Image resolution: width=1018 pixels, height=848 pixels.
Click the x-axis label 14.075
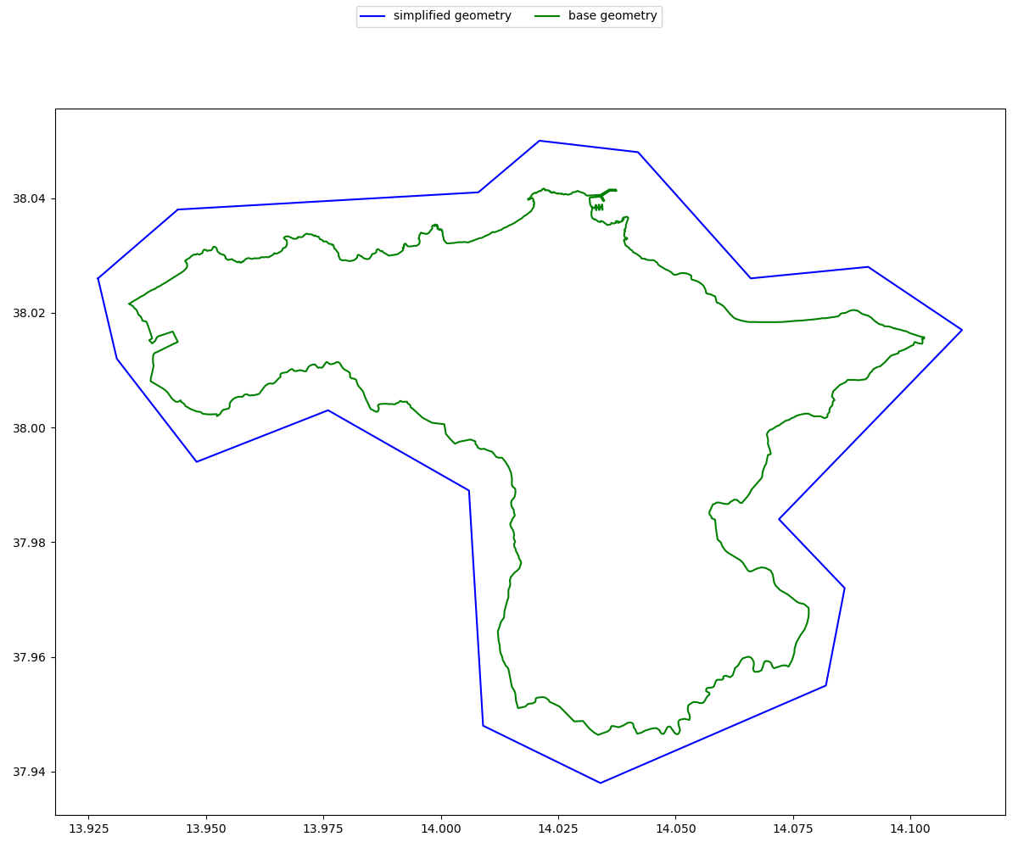pyautogui.click(x=793, y=828)
